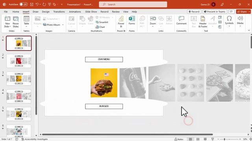Viewport: 252px width, 141px height.
Task: Switch to the Design tab
Action: tap(46, 12)
